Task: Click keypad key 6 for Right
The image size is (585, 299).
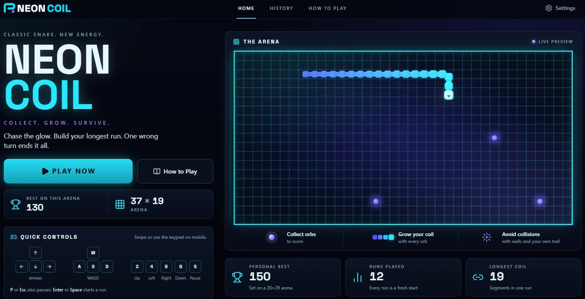Action: pos(166,267)
